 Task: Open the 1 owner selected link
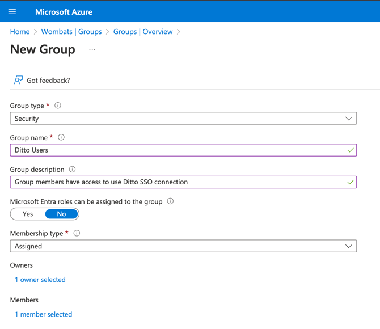(x=40, y=280)
